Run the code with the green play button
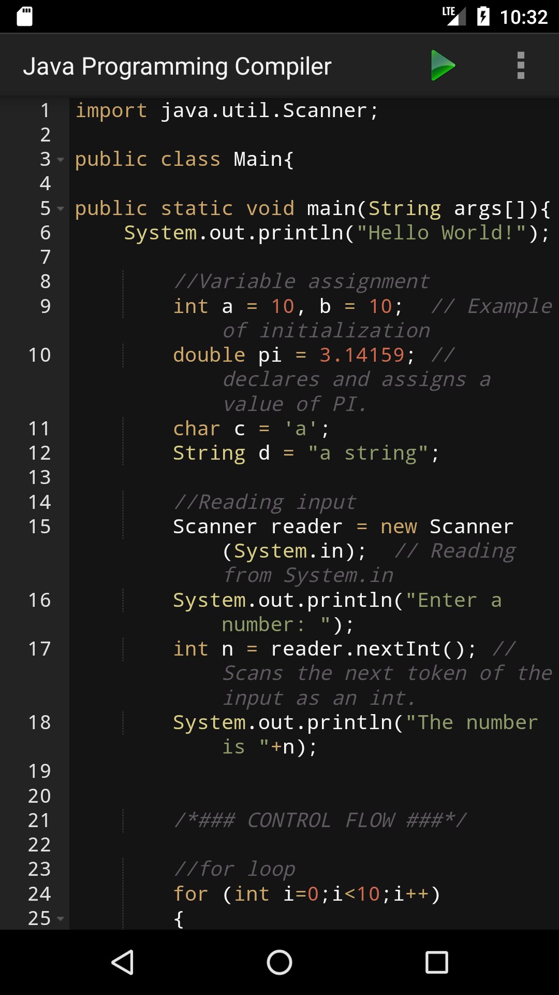The height and width of the screenshot is (995, 559). [443, 66]
